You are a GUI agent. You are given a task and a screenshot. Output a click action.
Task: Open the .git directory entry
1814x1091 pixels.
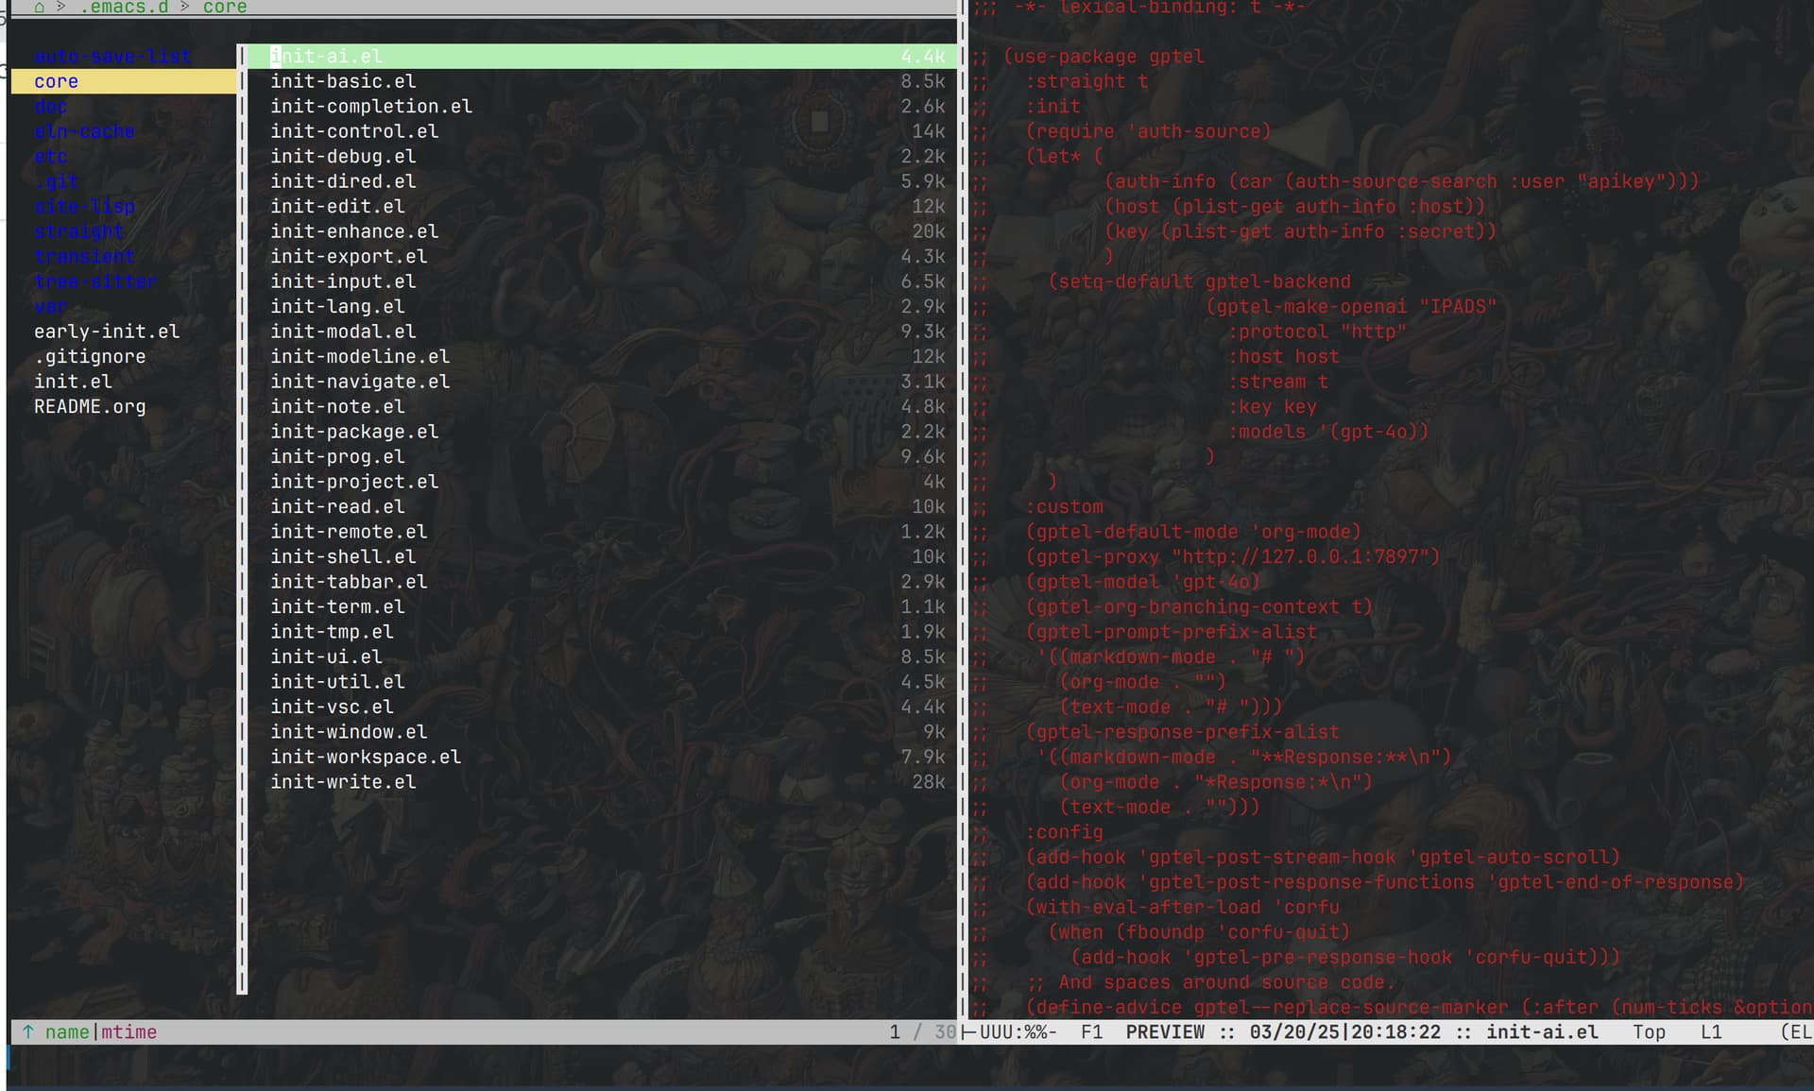point(57,181)
